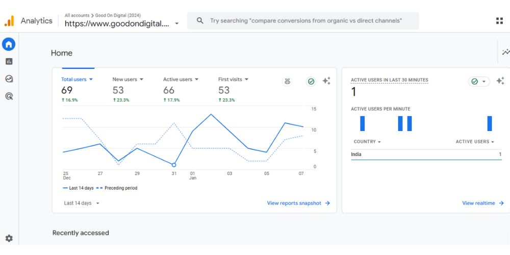Open the Home icon in sidebar

pyautogui.click(x=9, y=44)
